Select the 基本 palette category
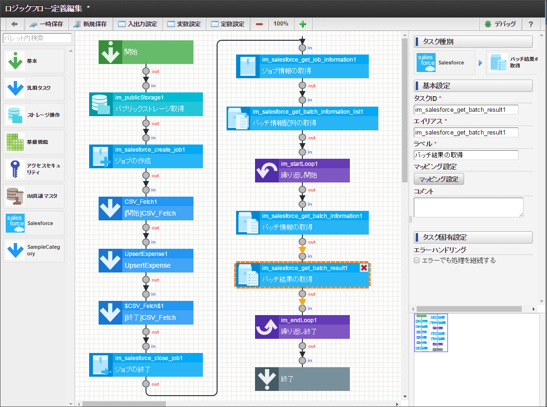Screen dimensions: 547x407 click(x=34, y=61)
